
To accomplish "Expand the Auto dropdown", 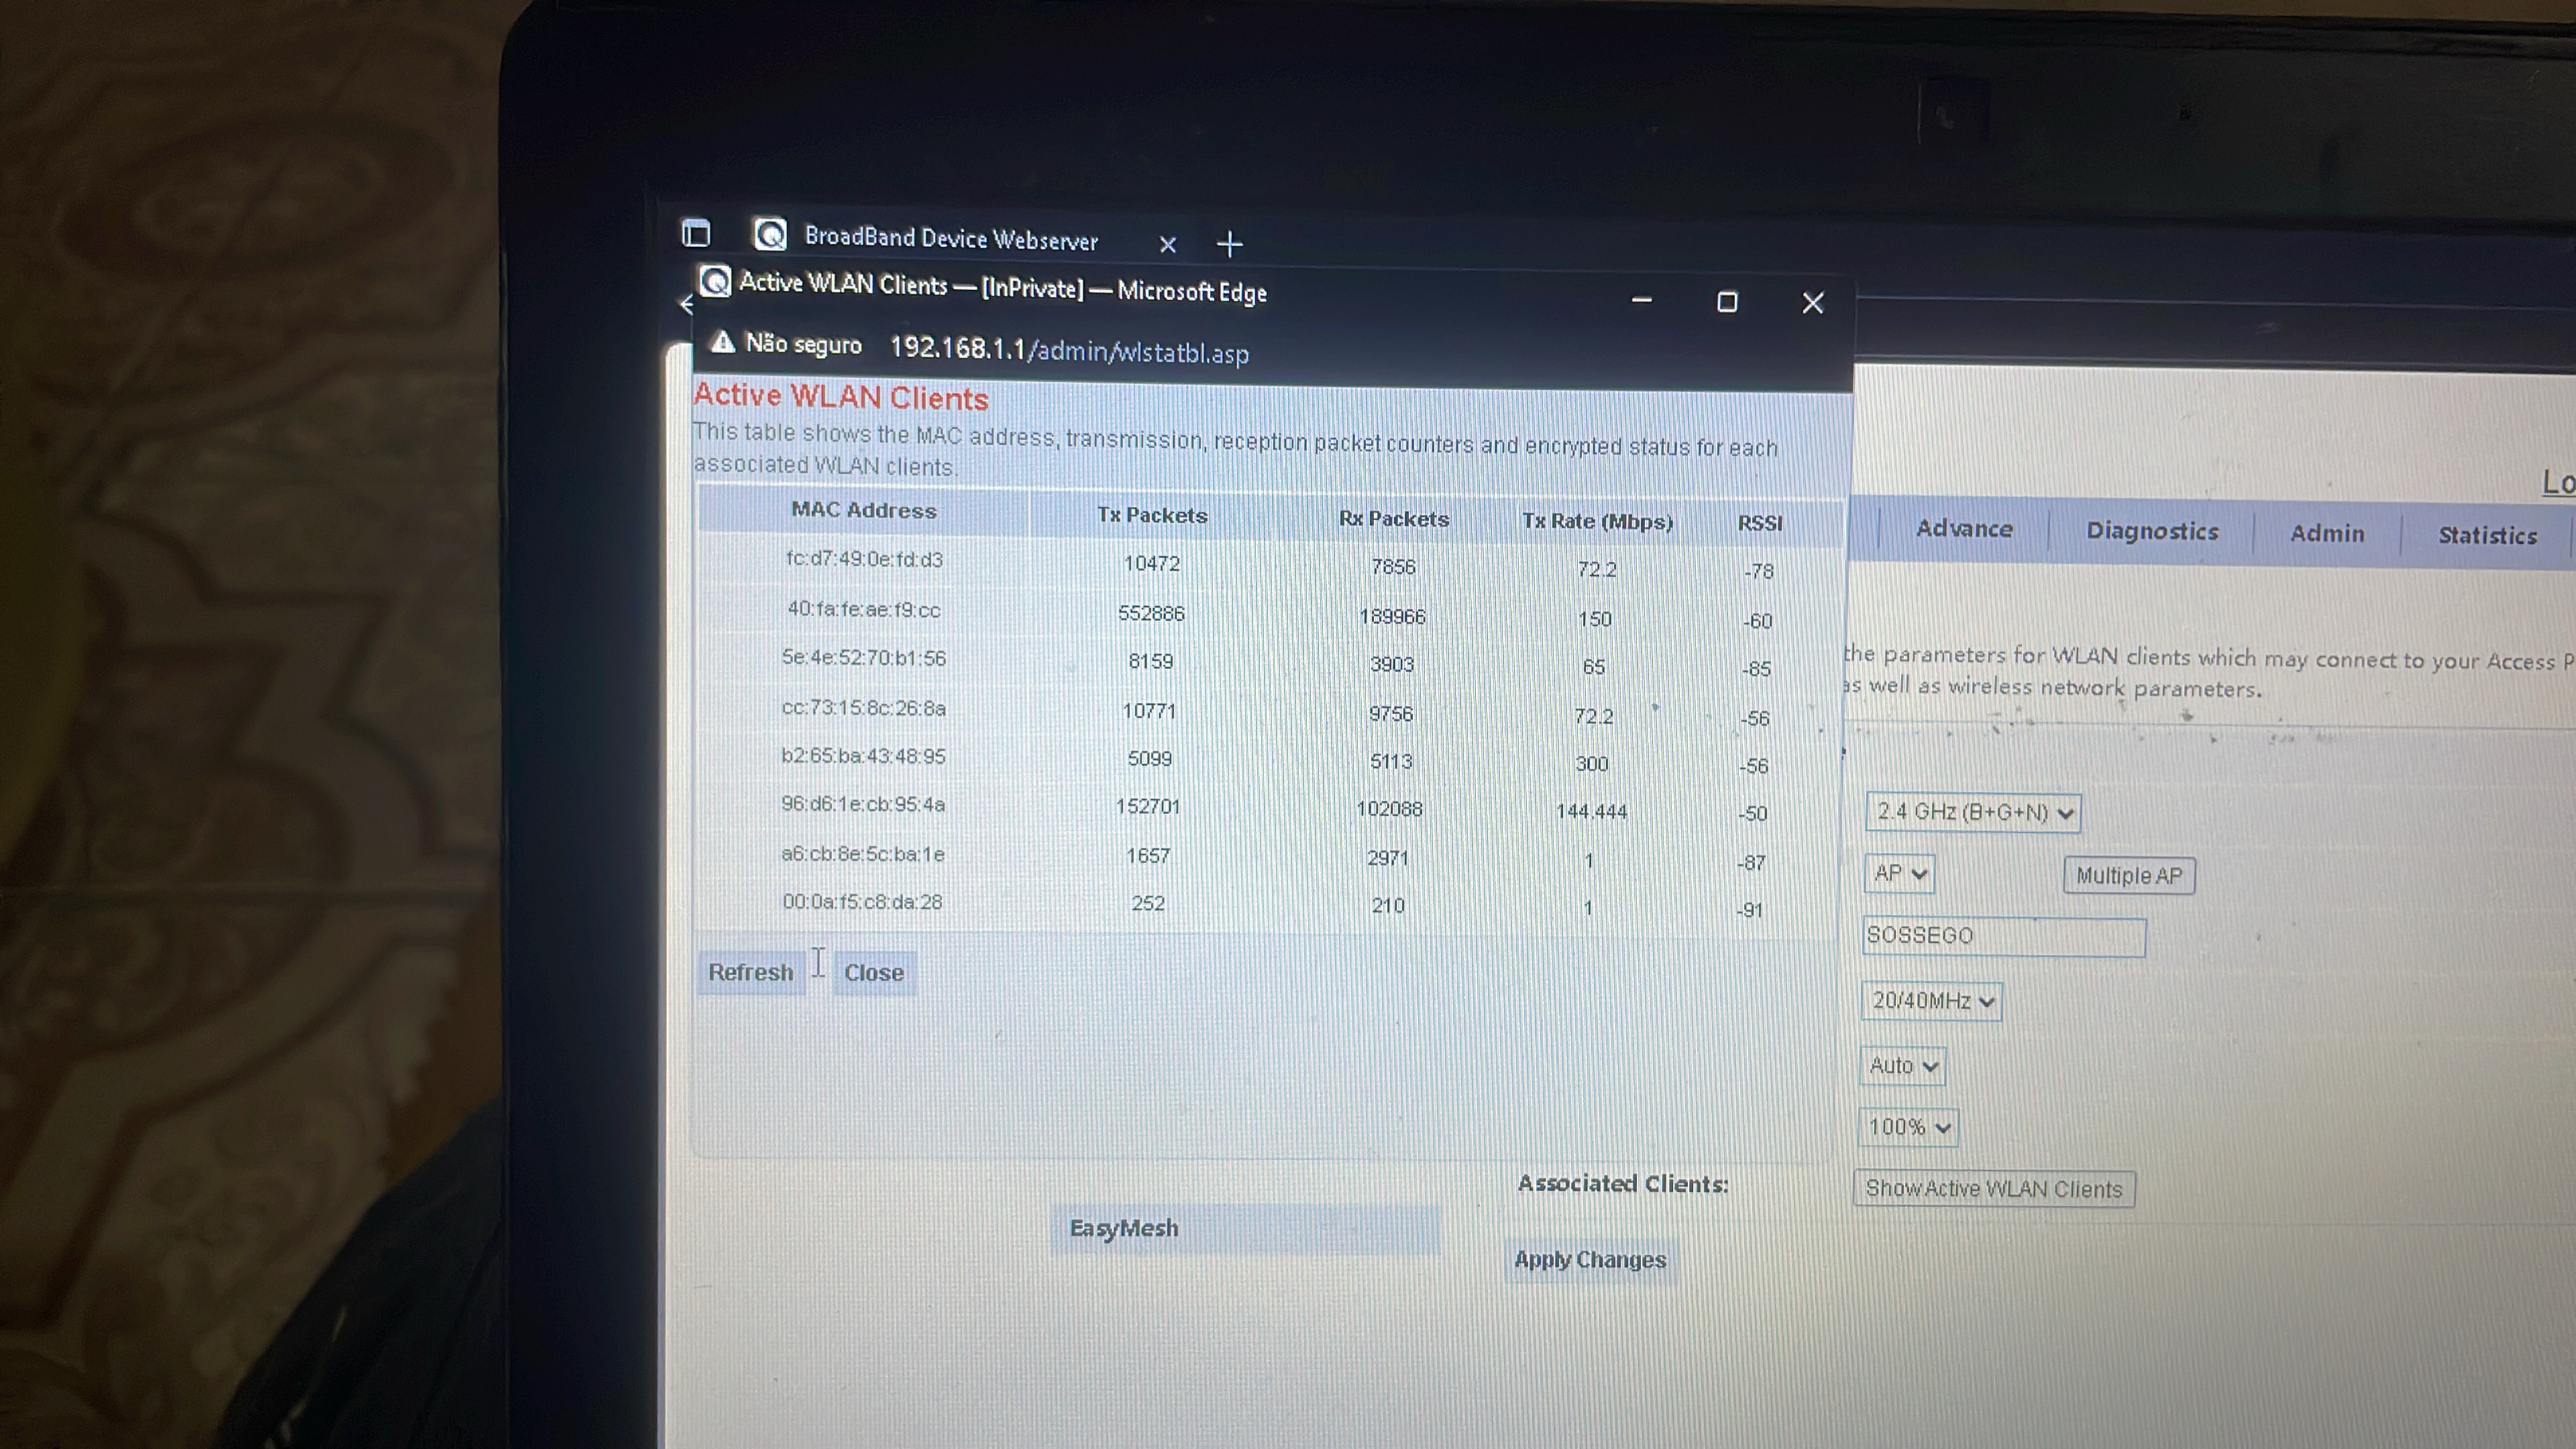I will point(1902,1066).
